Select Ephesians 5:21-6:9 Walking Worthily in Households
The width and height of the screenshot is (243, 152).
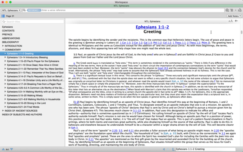(34, 99)
